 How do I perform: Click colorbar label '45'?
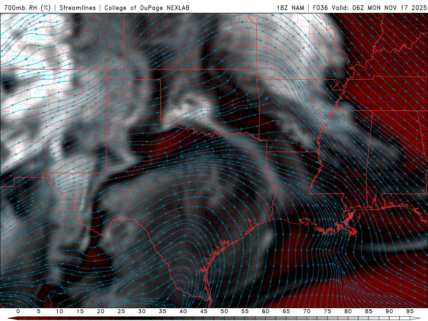tap(204, 311)
